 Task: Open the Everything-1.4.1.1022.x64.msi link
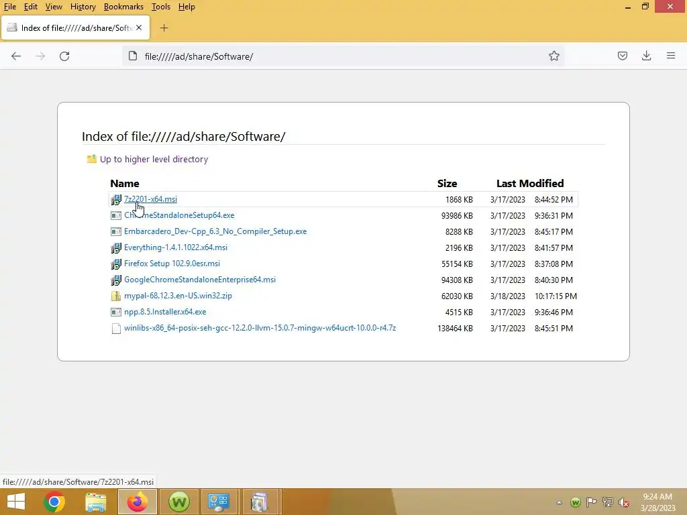[x=176, y=247]
